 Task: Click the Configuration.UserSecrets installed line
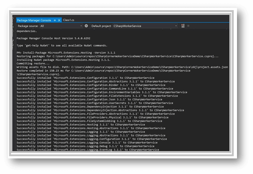pos(95,103)
